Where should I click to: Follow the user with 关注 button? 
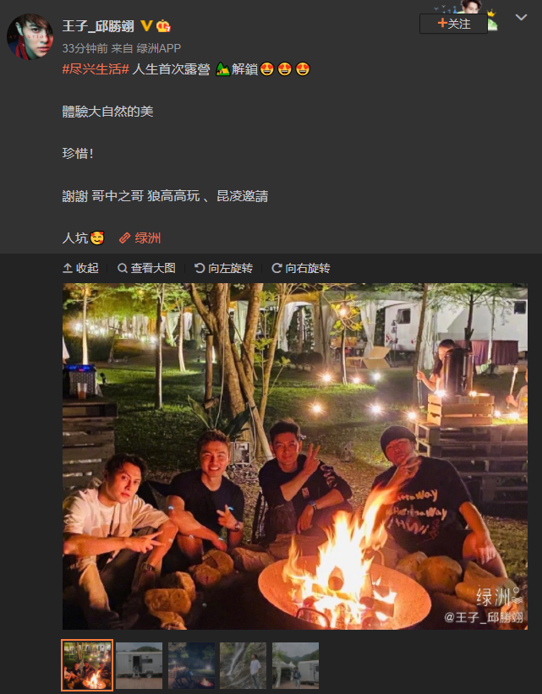click(x=453, y=24)
